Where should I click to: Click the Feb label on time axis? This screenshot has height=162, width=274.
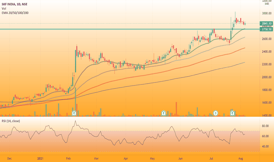[68, 158]
